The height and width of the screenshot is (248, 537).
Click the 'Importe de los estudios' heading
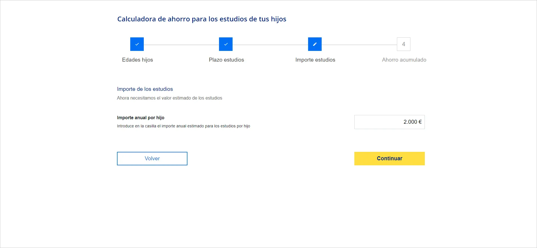(145, 89)
